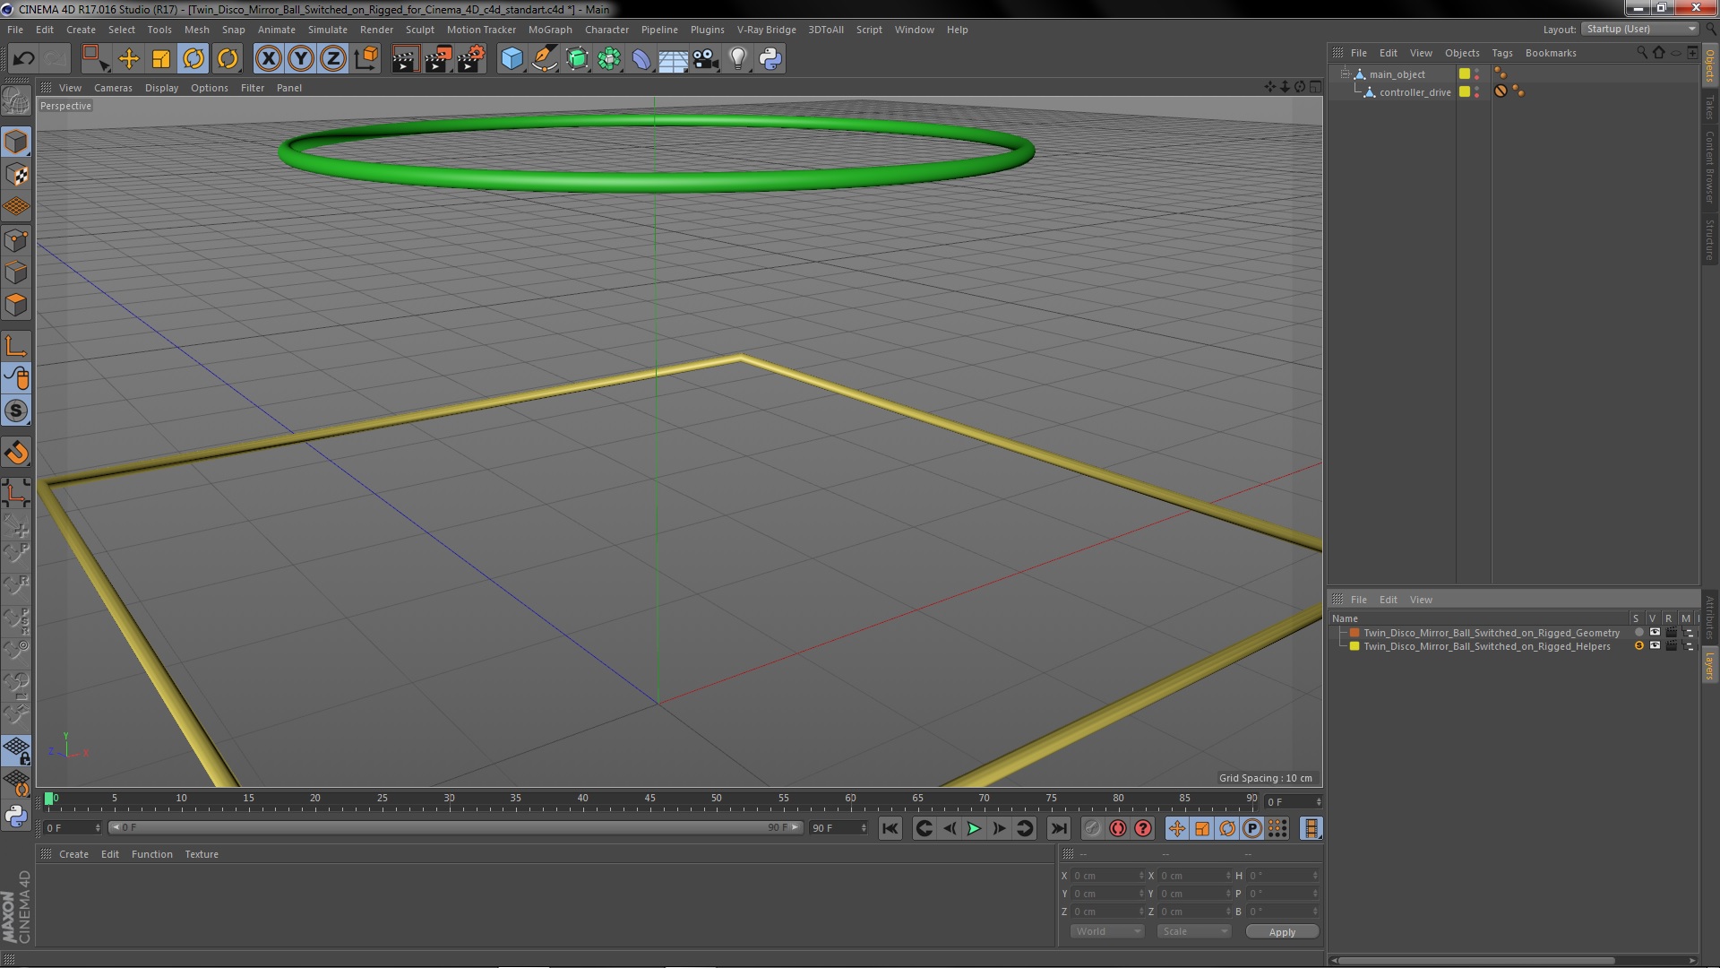Click Record Active Objects button

tap(1092, 828)
